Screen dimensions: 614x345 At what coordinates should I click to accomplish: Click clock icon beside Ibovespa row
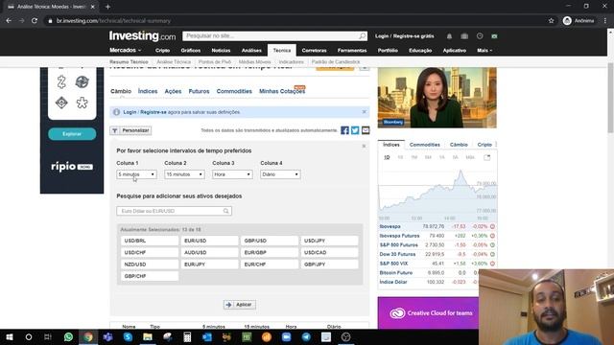pos(492,226)
